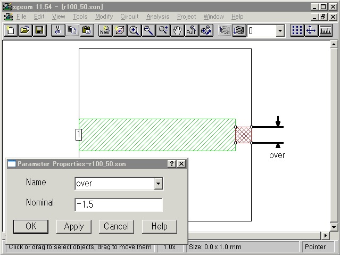Click the four-way arrow move icon
The height and width of the screenshot is (255, 340).
(x=311, y=30)
